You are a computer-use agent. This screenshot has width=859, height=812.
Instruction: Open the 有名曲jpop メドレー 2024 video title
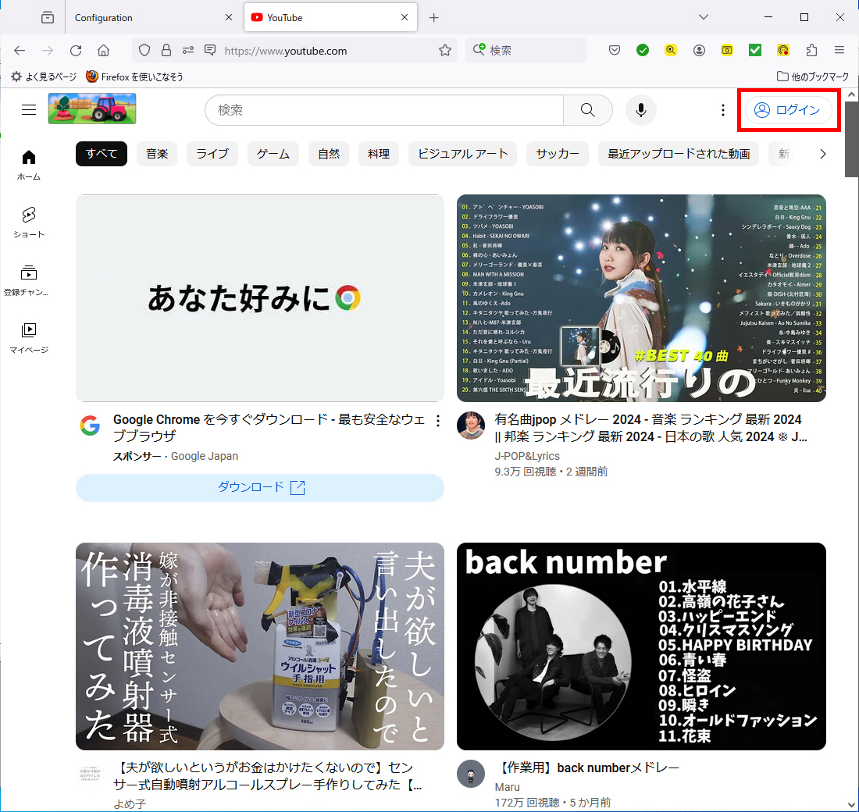coord(650,428)
